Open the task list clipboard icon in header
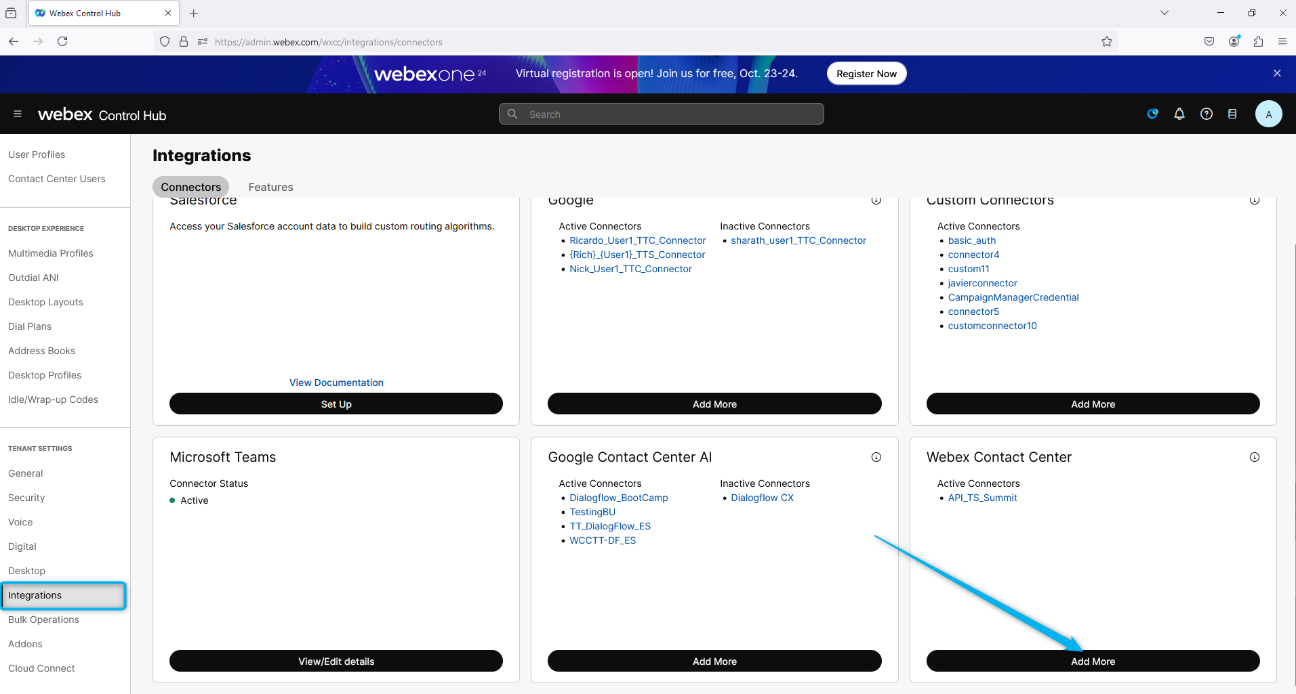The width and height of the screenshot is (1296, 694). pos(1232,114)
